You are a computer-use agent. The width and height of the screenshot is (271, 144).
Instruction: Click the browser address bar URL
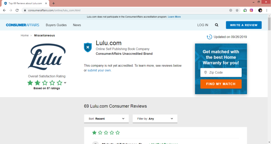(x=54, y=10)
